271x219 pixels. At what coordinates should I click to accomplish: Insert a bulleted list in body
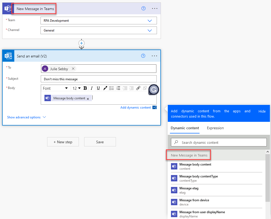tap(112, 88)
